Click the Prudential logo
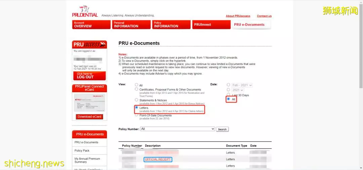The image size is (363, 170). pos(85,11)
